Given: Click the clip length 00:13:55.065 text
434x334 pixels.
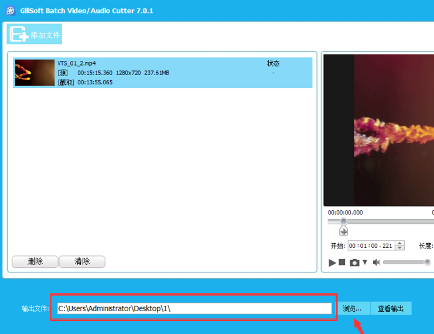Looking at the screenshot, I should 95,82.
